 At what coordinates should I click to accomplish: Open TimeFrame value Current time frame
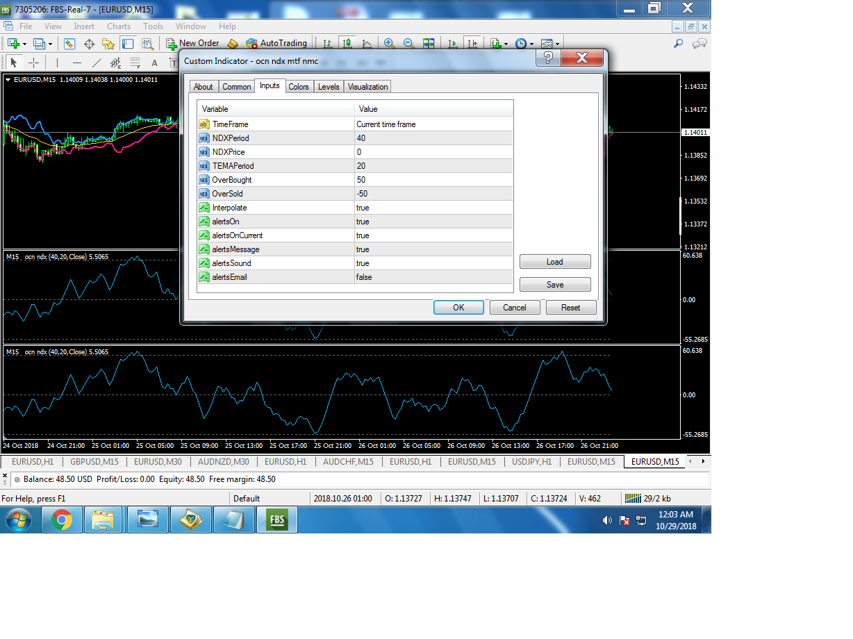pyautogui.click(x=433, y=124)
